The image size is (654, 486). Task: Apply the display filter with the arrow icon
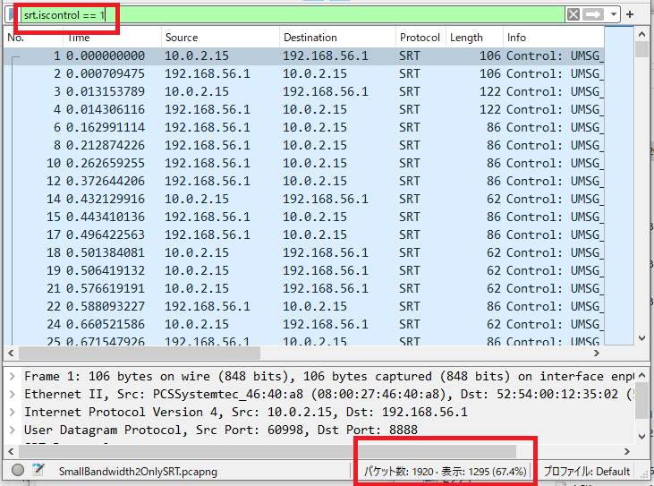tap(593, 14)
